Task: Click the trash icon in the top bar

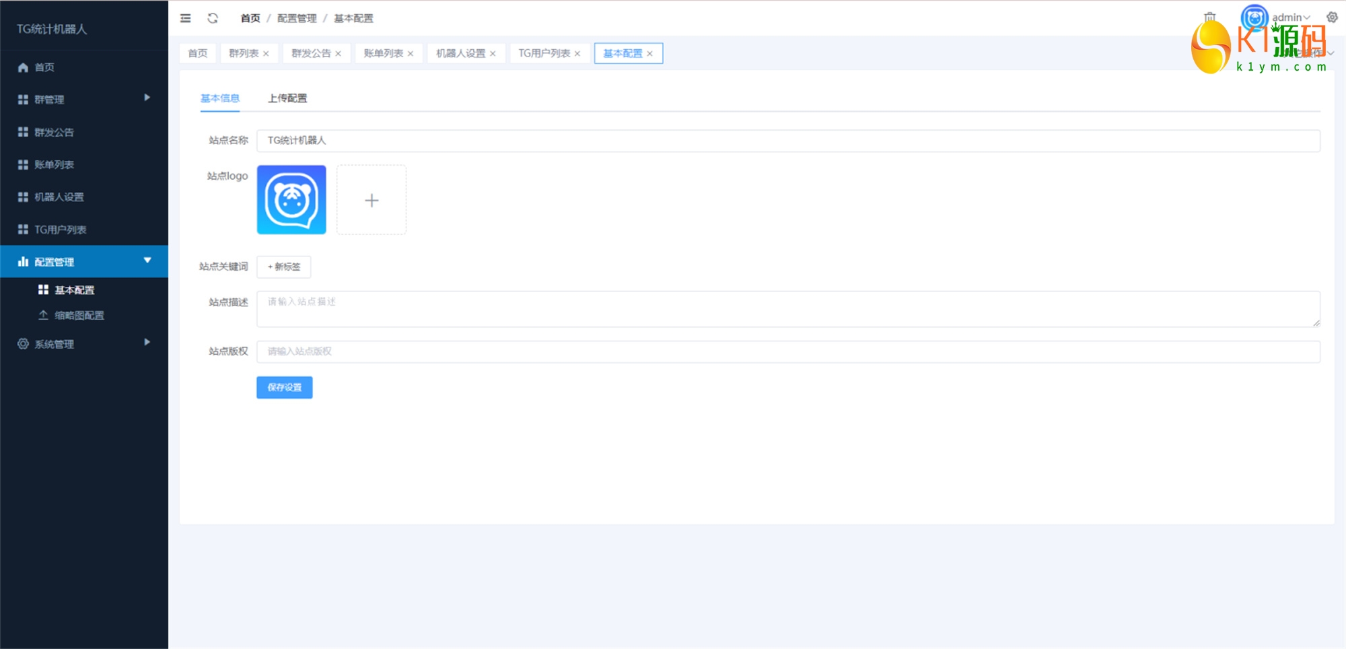Action: pyautogui.click(x=1210, y=17)
